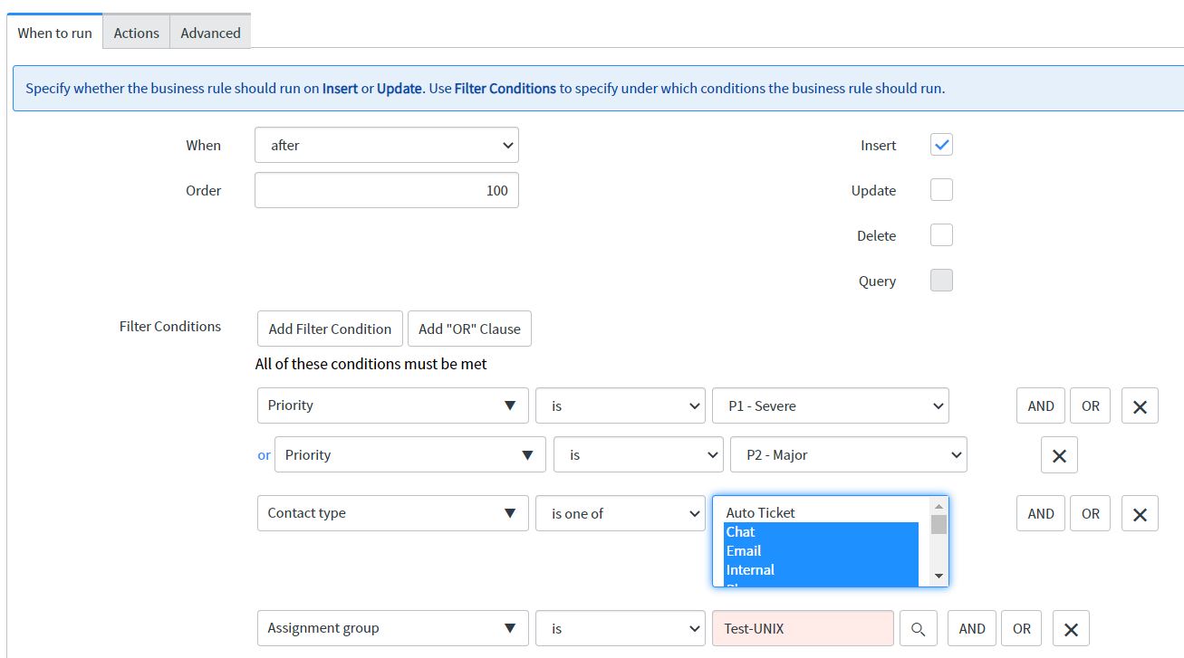
Task: Select Internal in the contact type list
Action: 821,569
